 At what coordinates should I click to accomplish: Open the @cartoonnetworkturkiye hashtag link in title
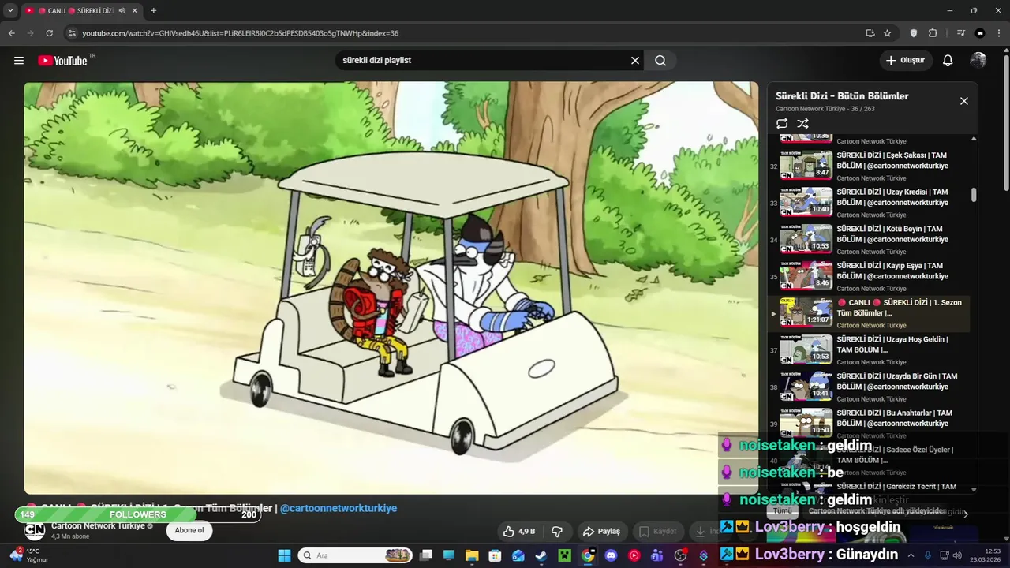click(339, 508)
